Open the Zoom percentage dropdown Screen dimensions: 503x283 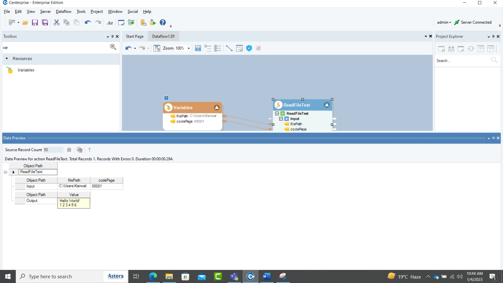(189, 48)
